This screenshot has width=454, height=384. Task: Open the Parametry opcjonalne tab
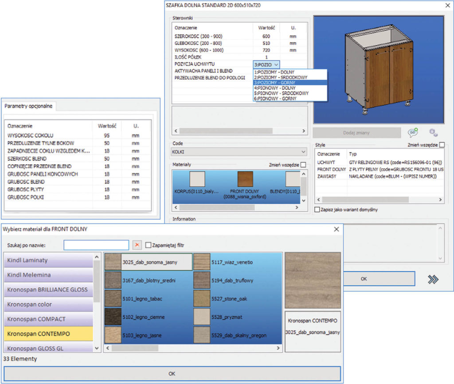pos(29,106)
